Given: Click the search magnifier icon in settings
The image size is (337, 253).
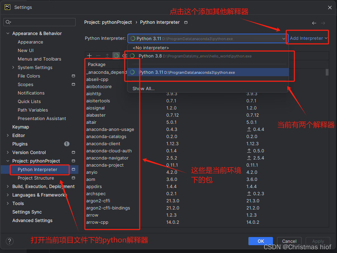Looking at the screenshot, I should (x=8, y=22).
